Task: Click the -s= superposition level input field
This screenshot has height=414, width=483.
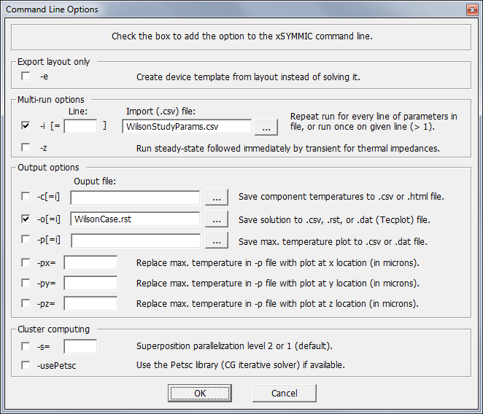Action: [x=80, y=347]
